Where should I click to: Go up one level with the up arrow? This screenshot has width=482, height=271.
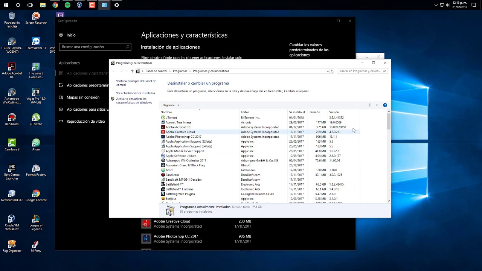click(132, 71)
